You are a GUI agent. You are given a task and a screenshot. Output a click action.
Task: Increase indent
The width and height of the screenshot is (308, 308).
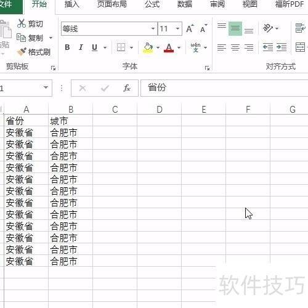282,47
